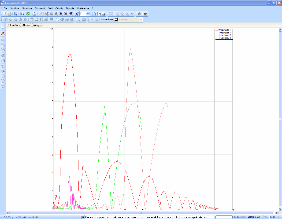This screenshot has width=282, height=219.
Task: Click the vertical scrollbar up arrow
Action: (x=280, y=30)
